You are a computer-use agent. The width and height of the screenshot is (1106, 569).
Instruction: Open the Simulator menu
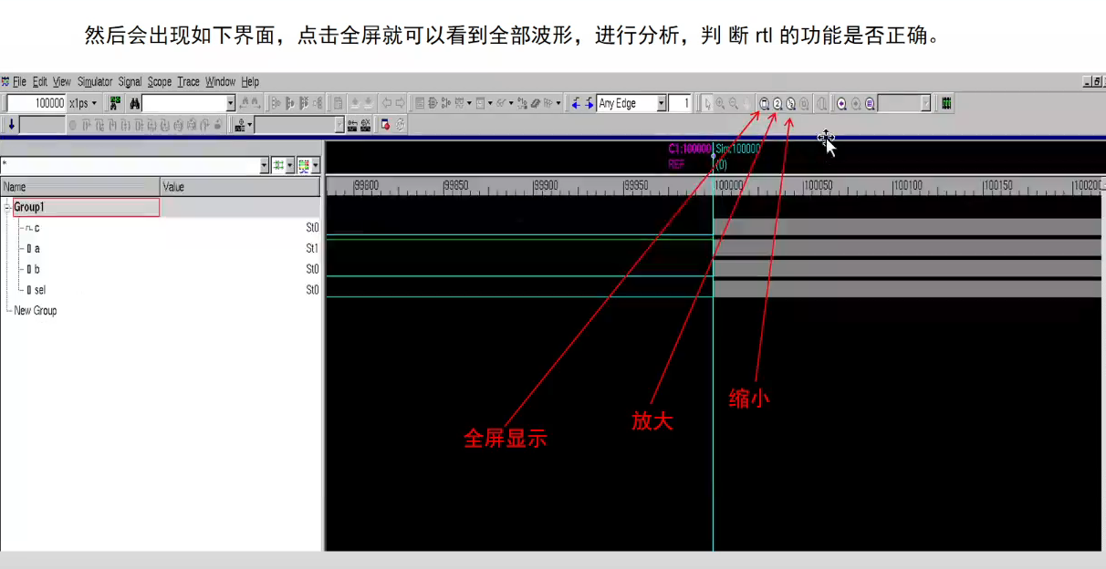click(x=95, y=82)
